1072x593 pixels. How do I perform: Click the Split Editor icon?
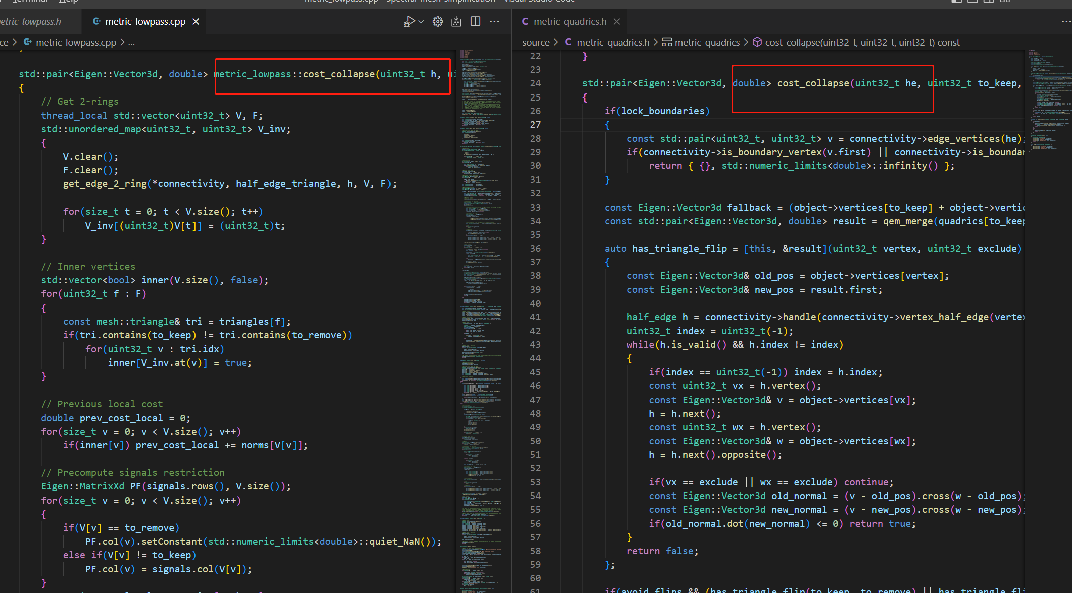(475, 21)
